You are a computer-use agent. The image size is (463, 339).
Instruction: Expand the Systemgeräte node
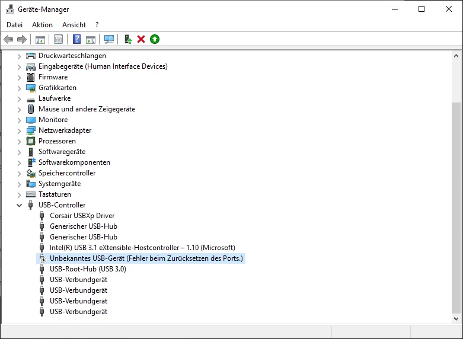click(19, 184)
